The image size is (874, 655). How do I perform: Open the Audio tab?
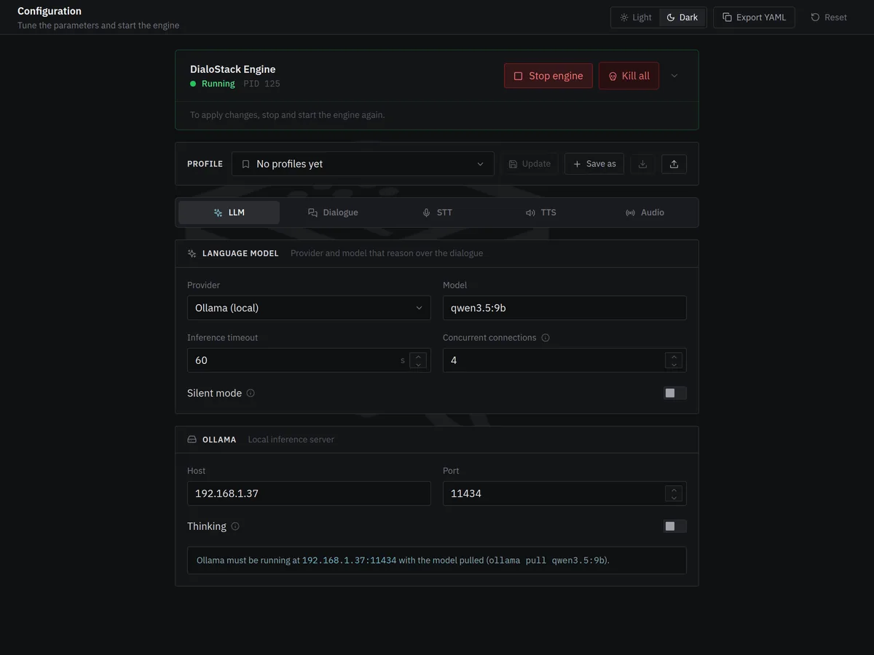(645, 213)
